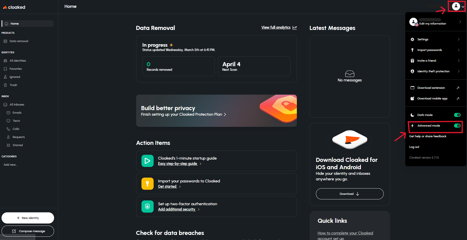The image size is (467, 240).
Task: Open How to complete your Cloaked account link
Action: [345, 236]
